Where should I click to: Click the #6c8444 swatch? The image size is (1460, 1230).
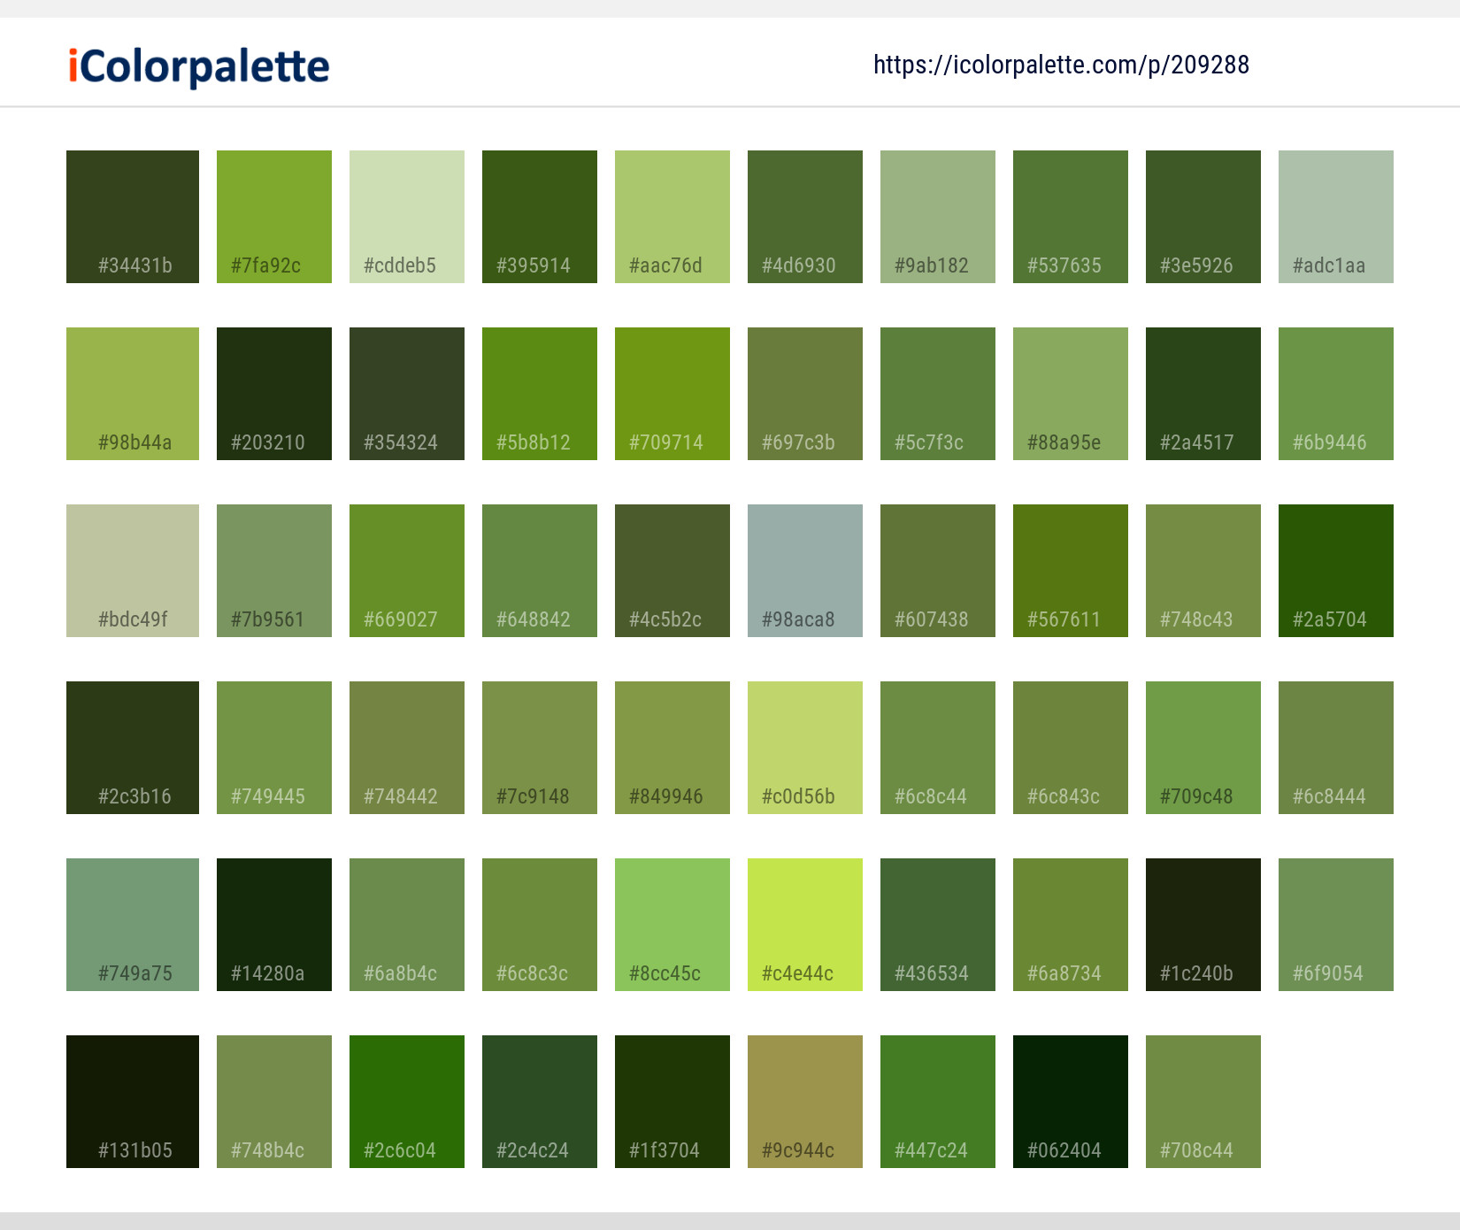(x=1336, y=748)
